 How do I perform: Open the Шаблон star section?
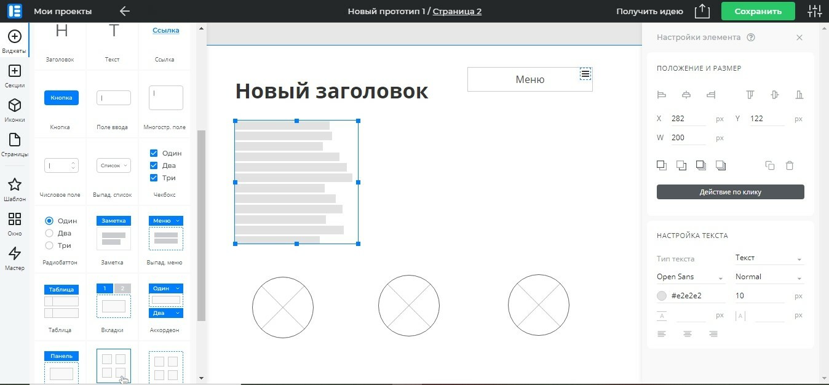click(x=14, y=190)
